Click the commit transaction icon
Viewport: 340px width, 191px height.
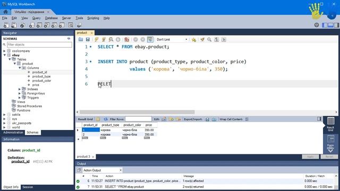(x=135, y=39)
